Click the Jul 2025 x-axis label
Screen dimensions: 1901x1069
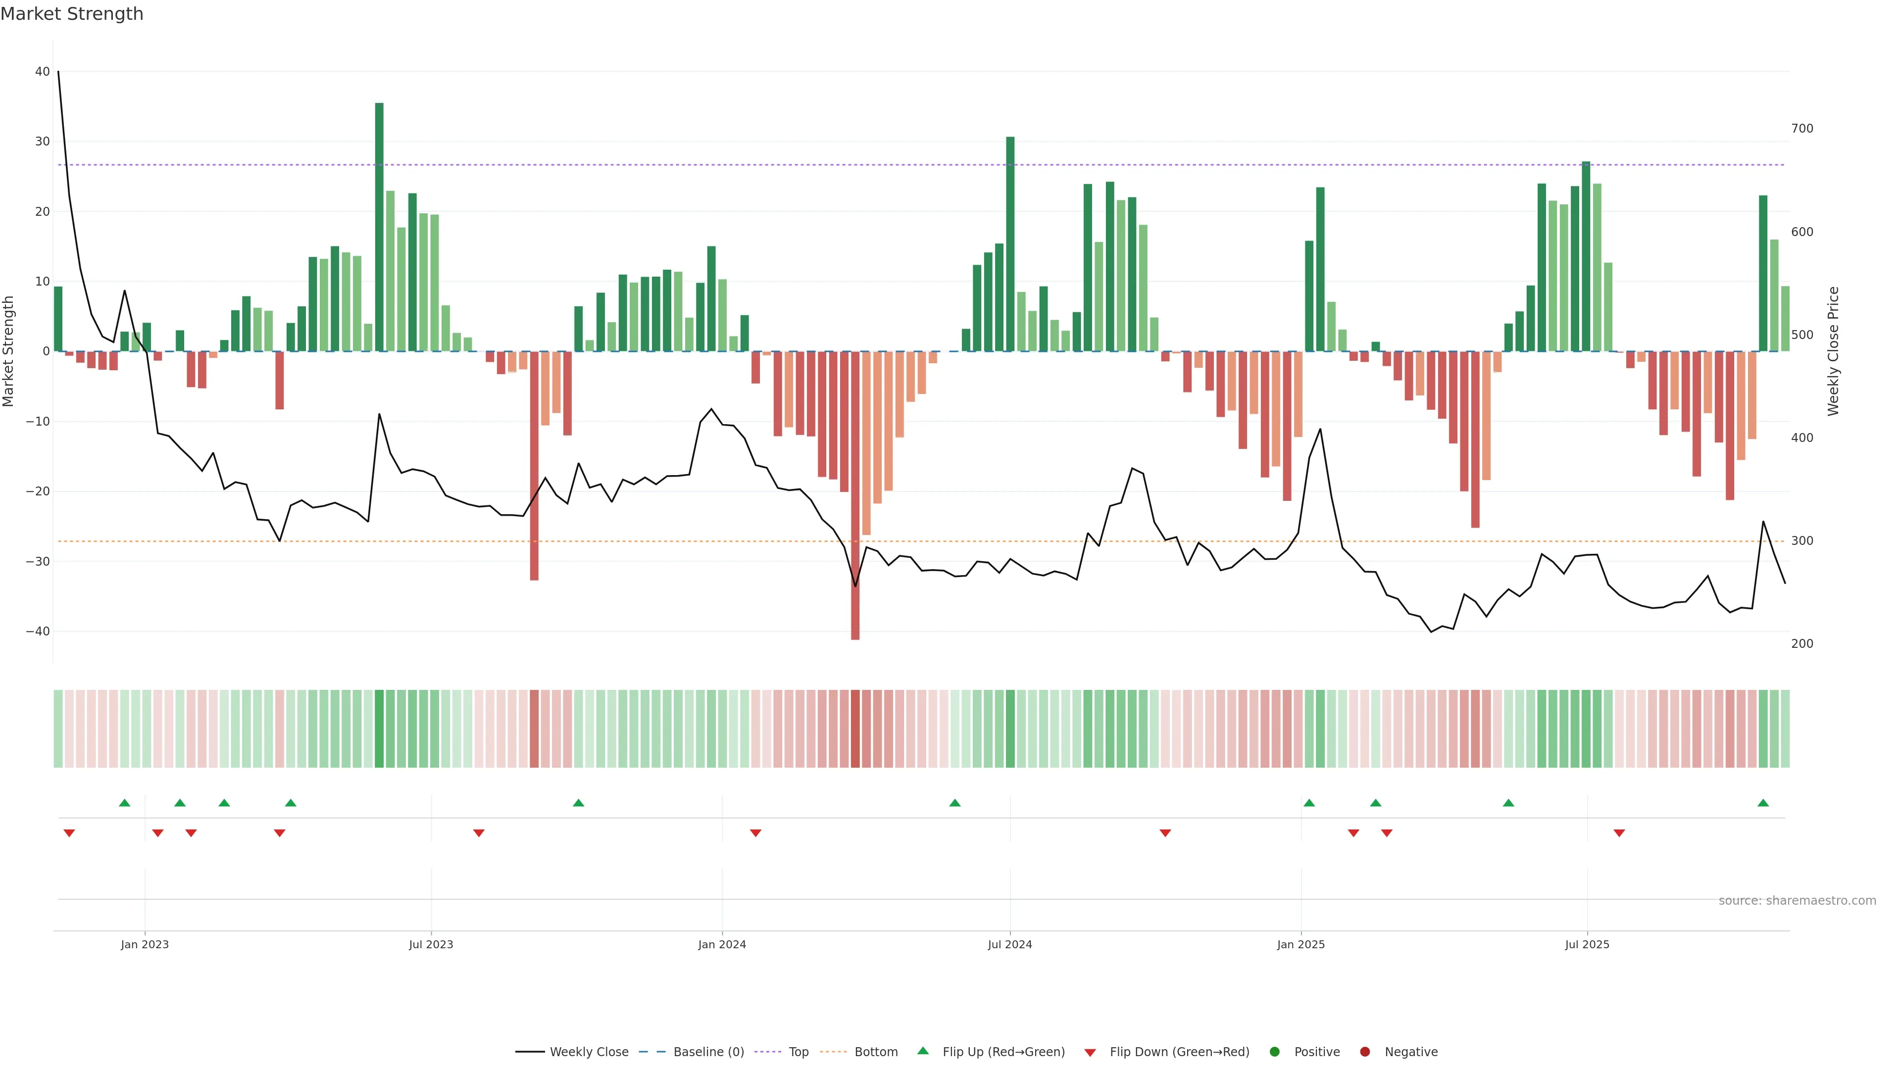point(1587,944)
